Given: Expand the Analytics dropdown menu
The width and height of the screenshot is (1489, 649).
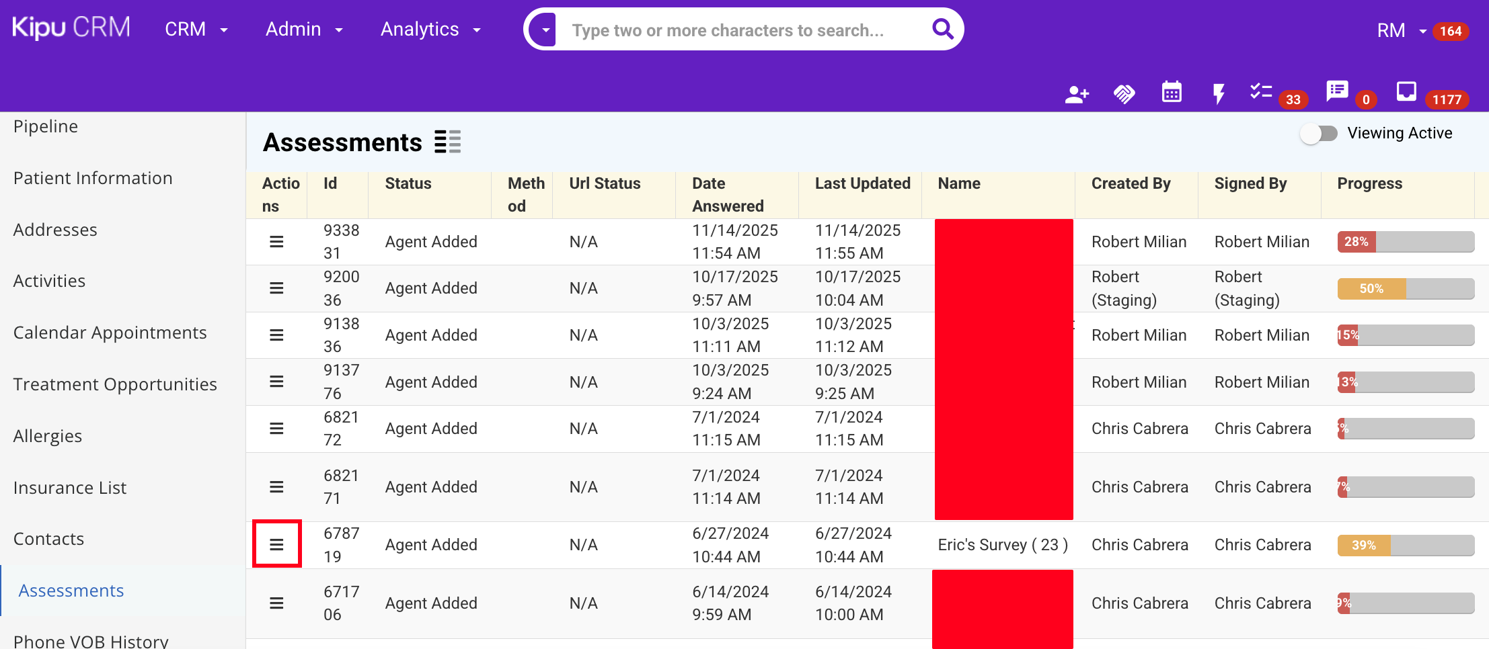Looking at the screenshot, I should (430, 30).
